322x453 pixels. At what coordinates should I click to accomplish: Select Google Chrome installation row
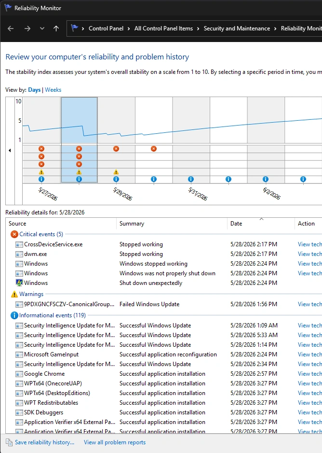[164, 374]
